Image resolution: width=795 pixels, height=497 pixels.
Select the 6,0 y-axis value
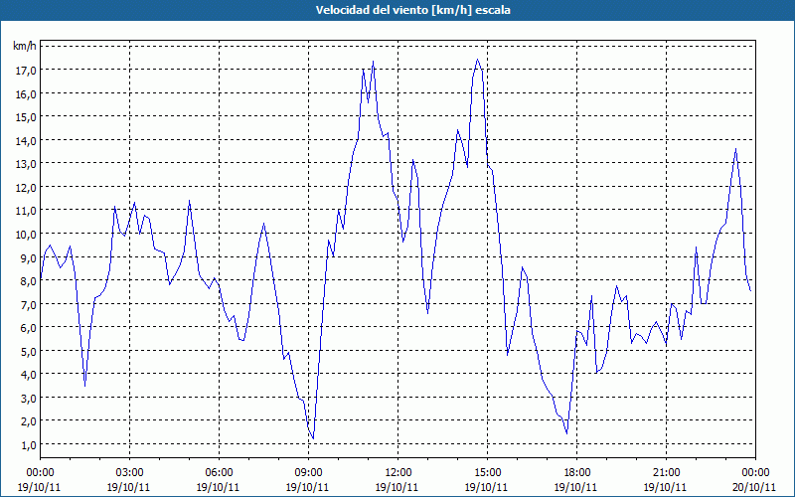28,328
